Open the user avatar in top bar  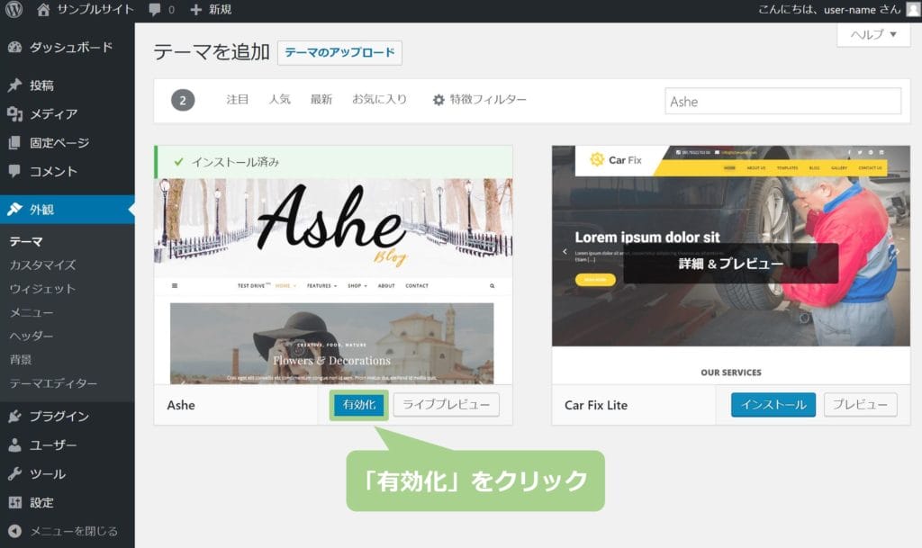tap(913, 9)
